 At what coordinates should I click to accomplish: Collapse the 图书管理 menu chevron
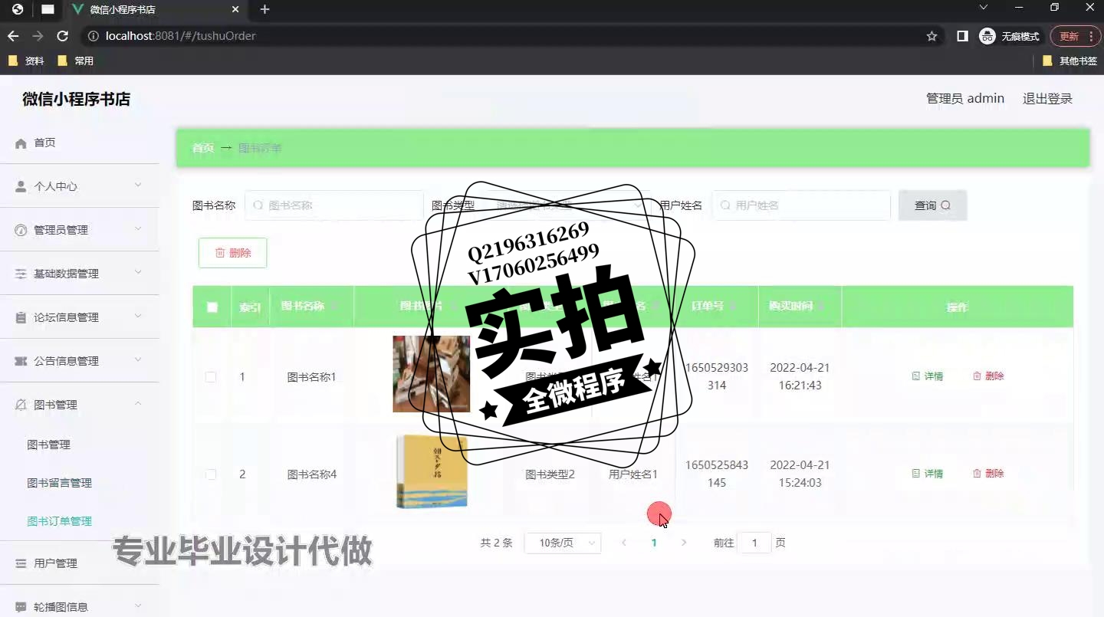(x=138, y=403)
